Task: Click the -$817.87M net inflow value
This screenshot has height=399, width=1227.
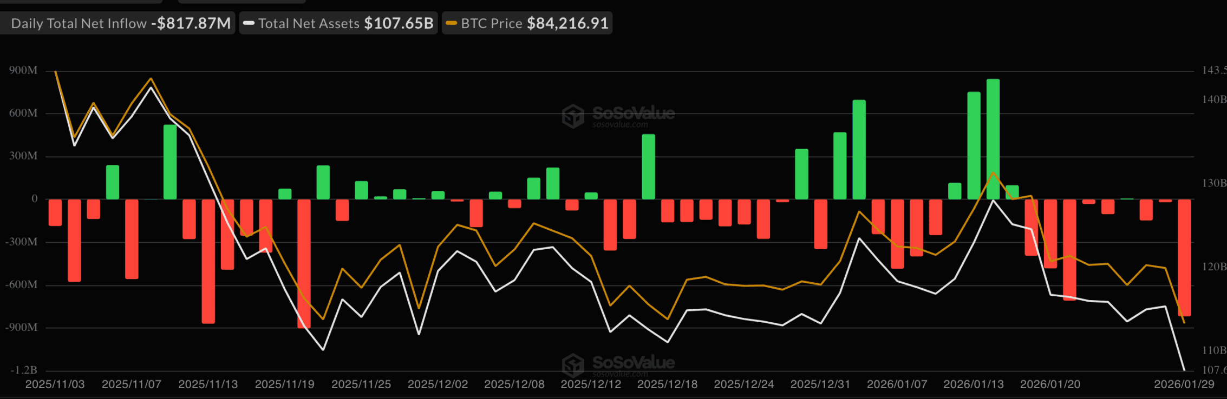Action: (x=191, y=23)
